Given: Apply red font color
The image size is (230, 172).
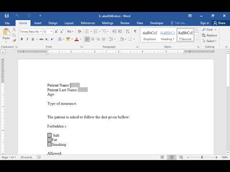Looking at the screenshot, I should pos(77,39).
